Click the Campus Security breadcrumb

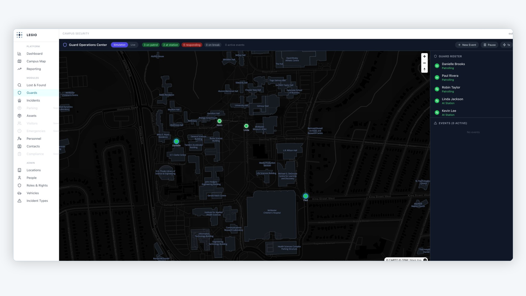point(76,34)
